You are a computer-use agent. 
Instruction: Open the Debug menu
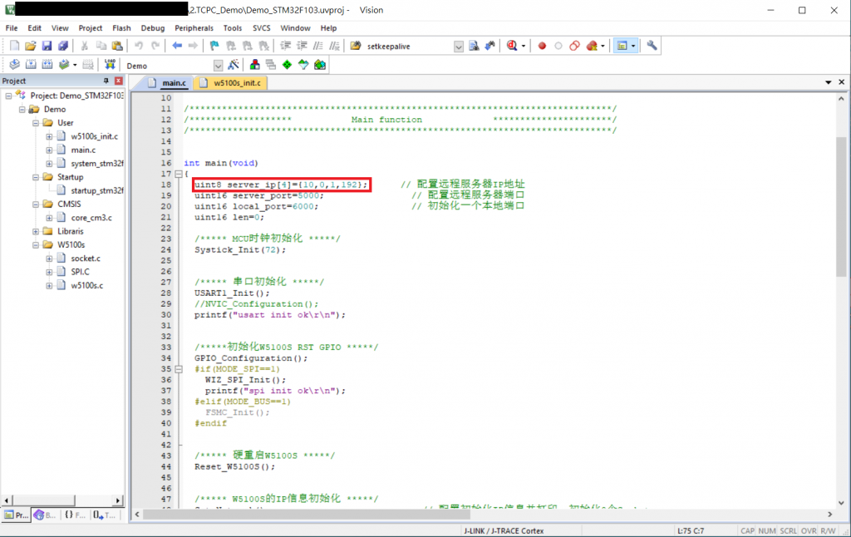153,28
